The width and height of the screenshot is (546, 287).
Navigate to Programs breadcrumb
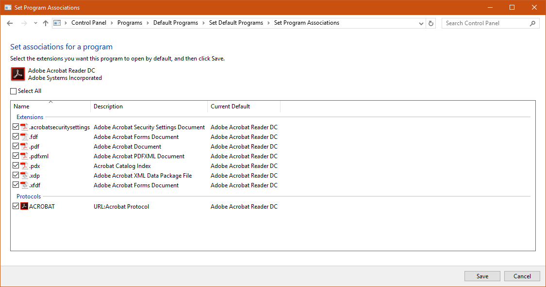pos(130,23)
